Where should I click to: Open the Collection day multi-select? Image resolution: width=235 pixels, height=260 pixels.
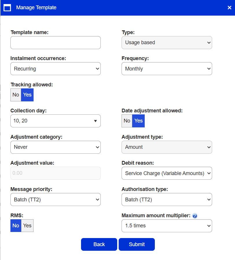(x=56, y=121)
